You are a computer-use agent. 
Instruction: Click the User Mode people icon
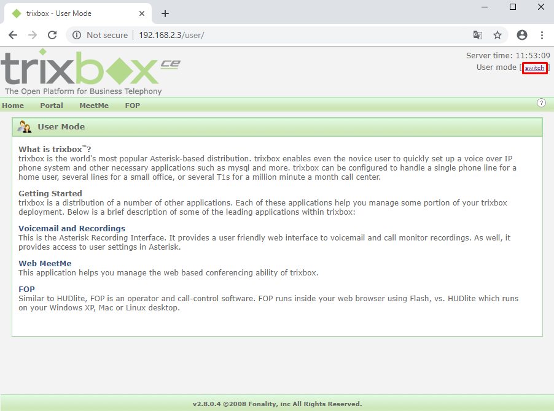(25, 126)
